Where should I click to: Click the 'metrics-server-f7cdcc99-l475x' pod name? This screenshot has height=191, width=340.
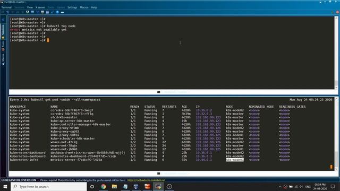[x=76, y=160]
